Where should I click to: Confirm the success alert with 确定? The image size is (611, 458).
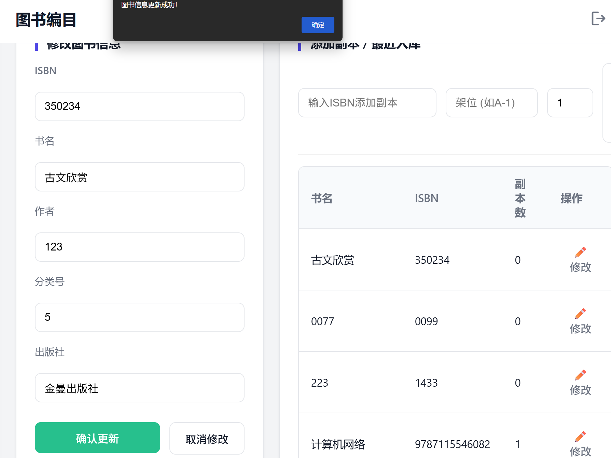[x=318, y=25]
